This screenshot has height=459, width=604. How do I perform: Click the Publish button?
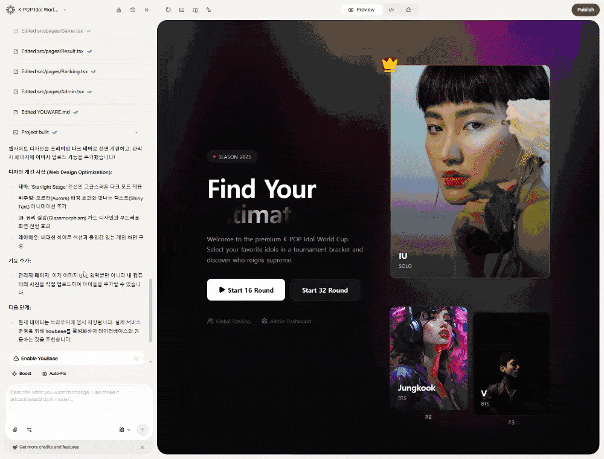click(585, 10)
